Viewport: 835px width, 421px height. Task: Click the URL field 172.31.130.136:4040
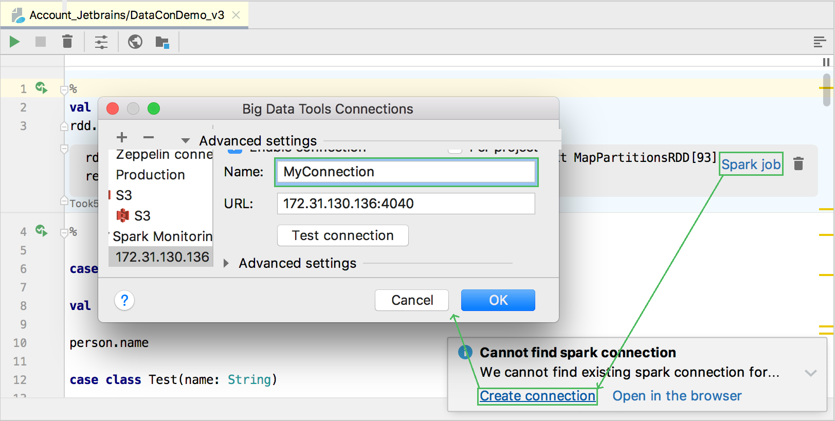pyautogui.click(x=406, y=204)
